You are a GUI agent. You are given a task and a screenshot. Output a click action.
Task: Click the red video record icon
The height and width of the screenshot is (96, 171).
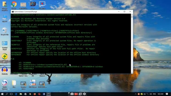76,94
